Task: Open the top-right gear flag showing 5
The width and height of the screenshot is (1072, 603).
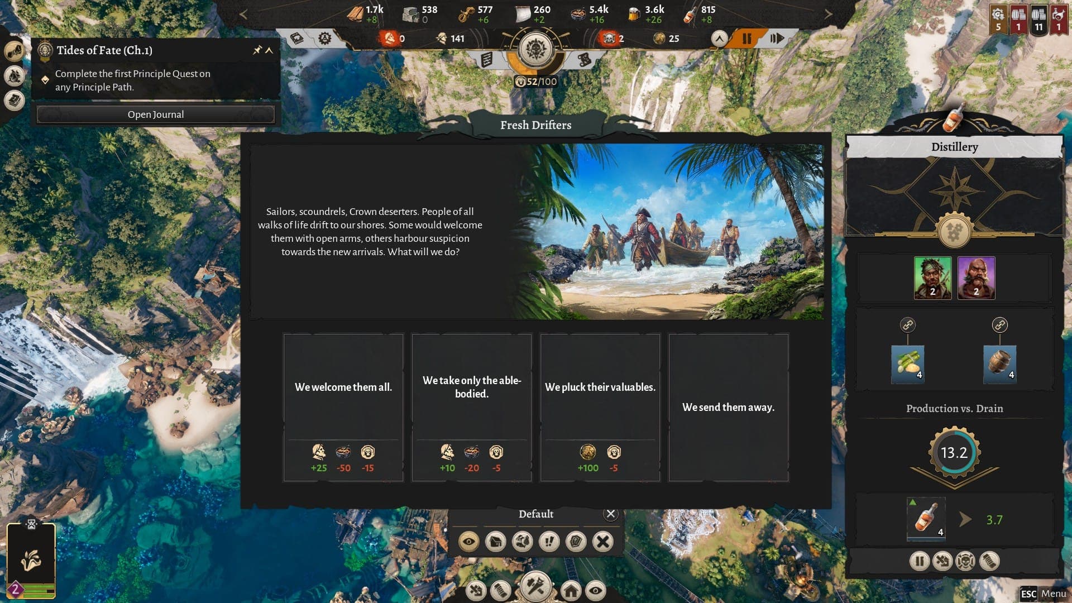Action: click(998, 20)
